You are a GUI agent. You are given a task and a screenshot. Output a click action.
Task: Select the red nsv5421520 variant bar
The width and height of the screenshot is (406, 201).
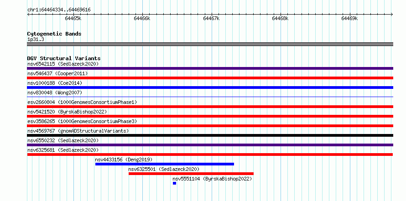[x=210, y=116]
